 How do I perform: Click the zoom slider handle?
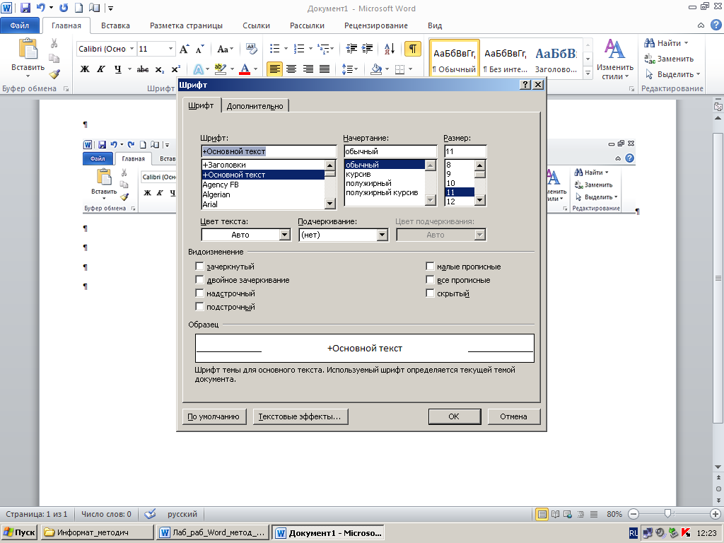pyautogui.click(x=667, y=514)
